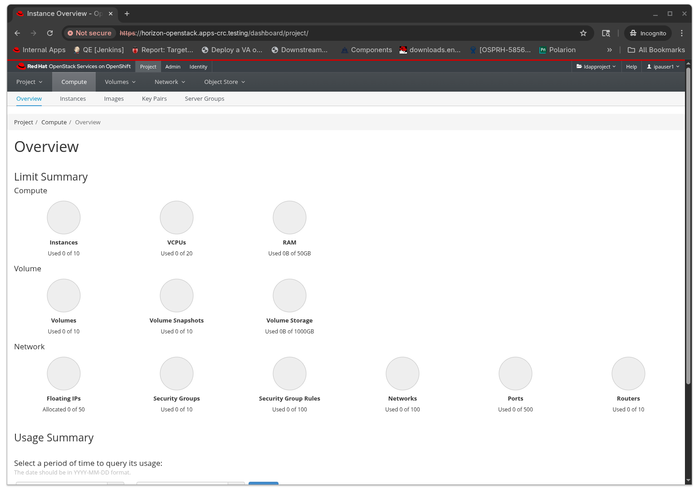
Task: Open ipauser1 user menu
Action: tap(663, 67)
